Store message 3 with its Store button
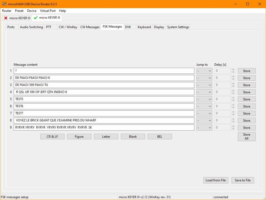The image size is (266, 200). click(x=246, y=85)
